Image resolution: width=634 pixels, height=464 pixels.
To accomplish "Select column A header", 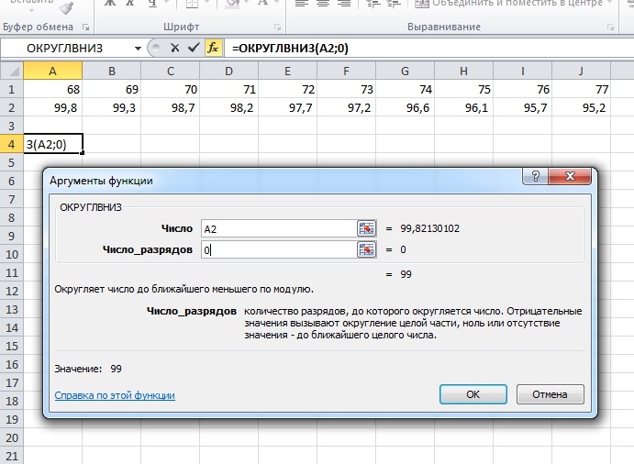I will click(x=52, y=72).
